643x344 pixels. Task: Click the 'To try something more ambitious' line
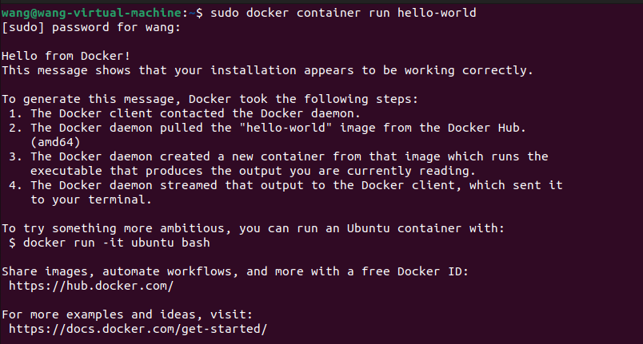click(x=253, y=227)
